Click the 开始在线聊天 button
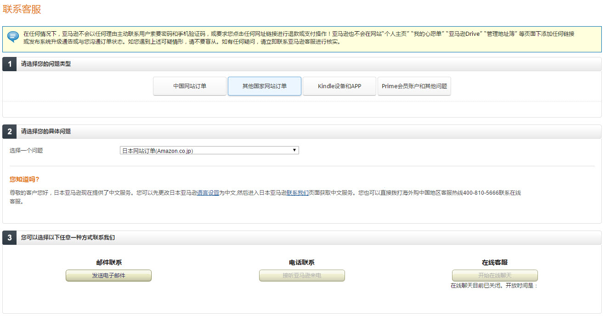The width and height of the screenshot is (605, 316). 495,276
